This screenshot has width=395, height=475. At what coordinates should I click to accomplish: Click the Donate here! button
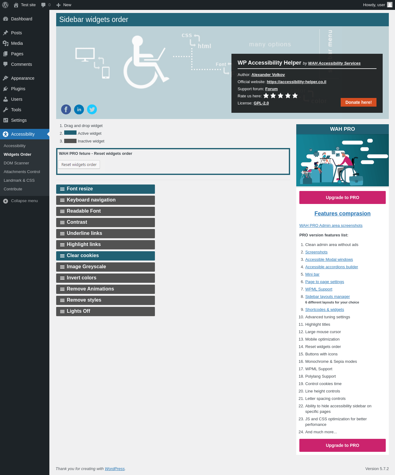tap(359, 102)
